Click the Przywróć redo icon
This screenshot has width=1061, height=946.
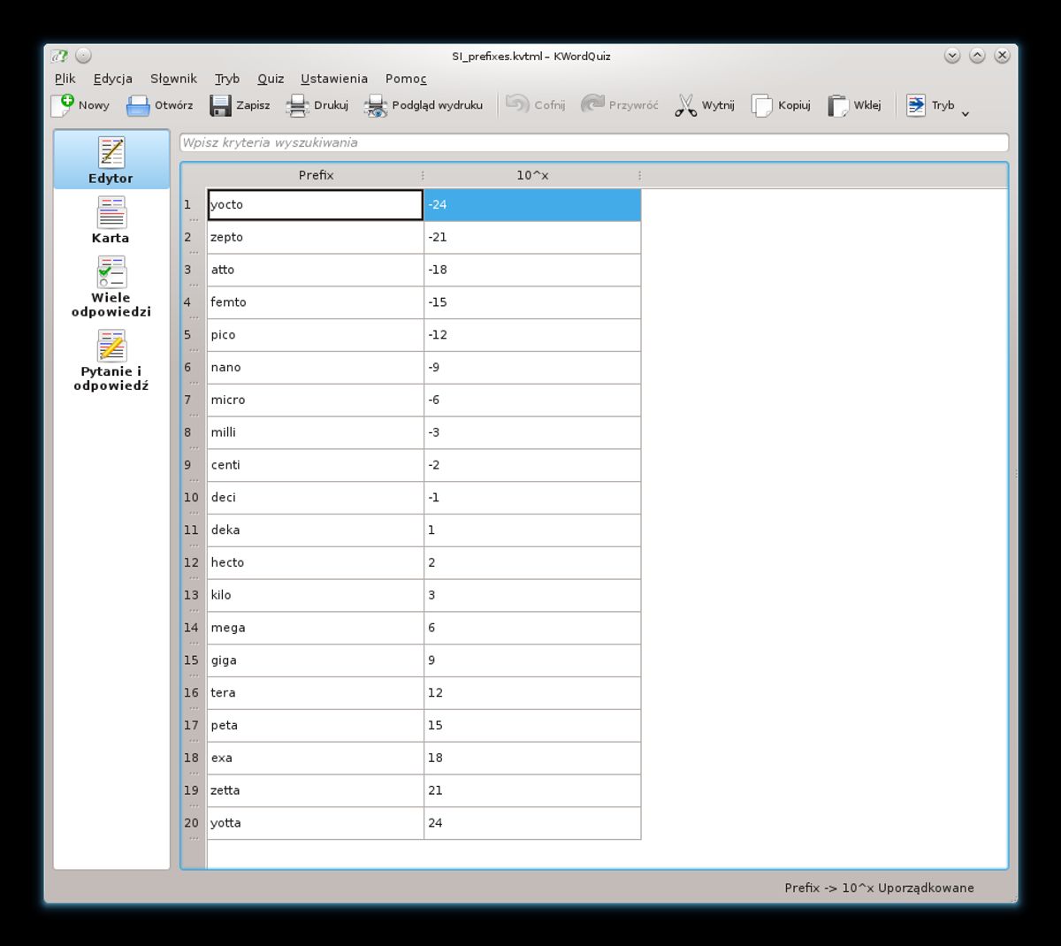(x=592, y=104)
